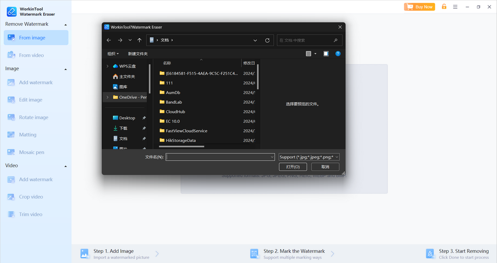This screenshot has height=263, width=497.
Task: Click the search magnifier icon
Action: (x=335, y=40)
